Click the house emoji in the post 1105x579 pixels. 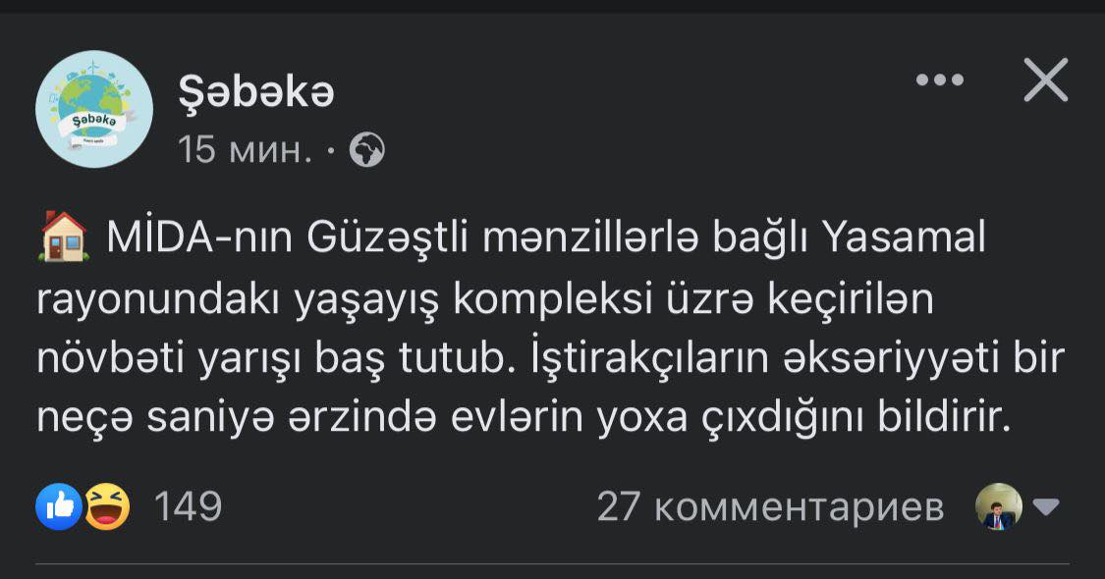pos(62,238)
